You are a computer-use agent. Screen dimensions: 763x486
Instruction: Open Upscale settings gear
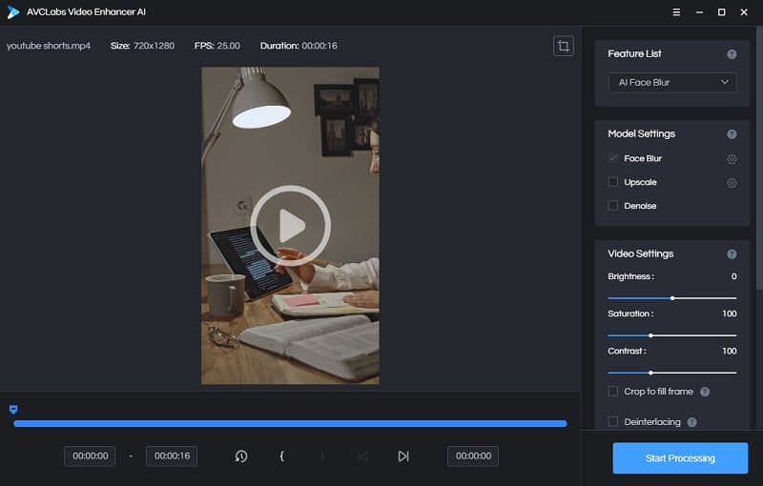(732, 183)
